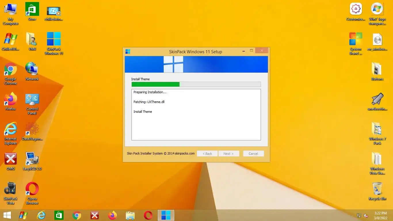Select the OMG red X icon
The image size is (393, 221).
[x=11, y=161]
